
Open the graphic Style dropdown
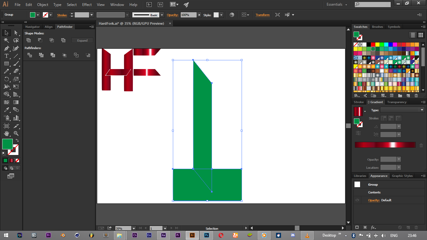[221, 15]
